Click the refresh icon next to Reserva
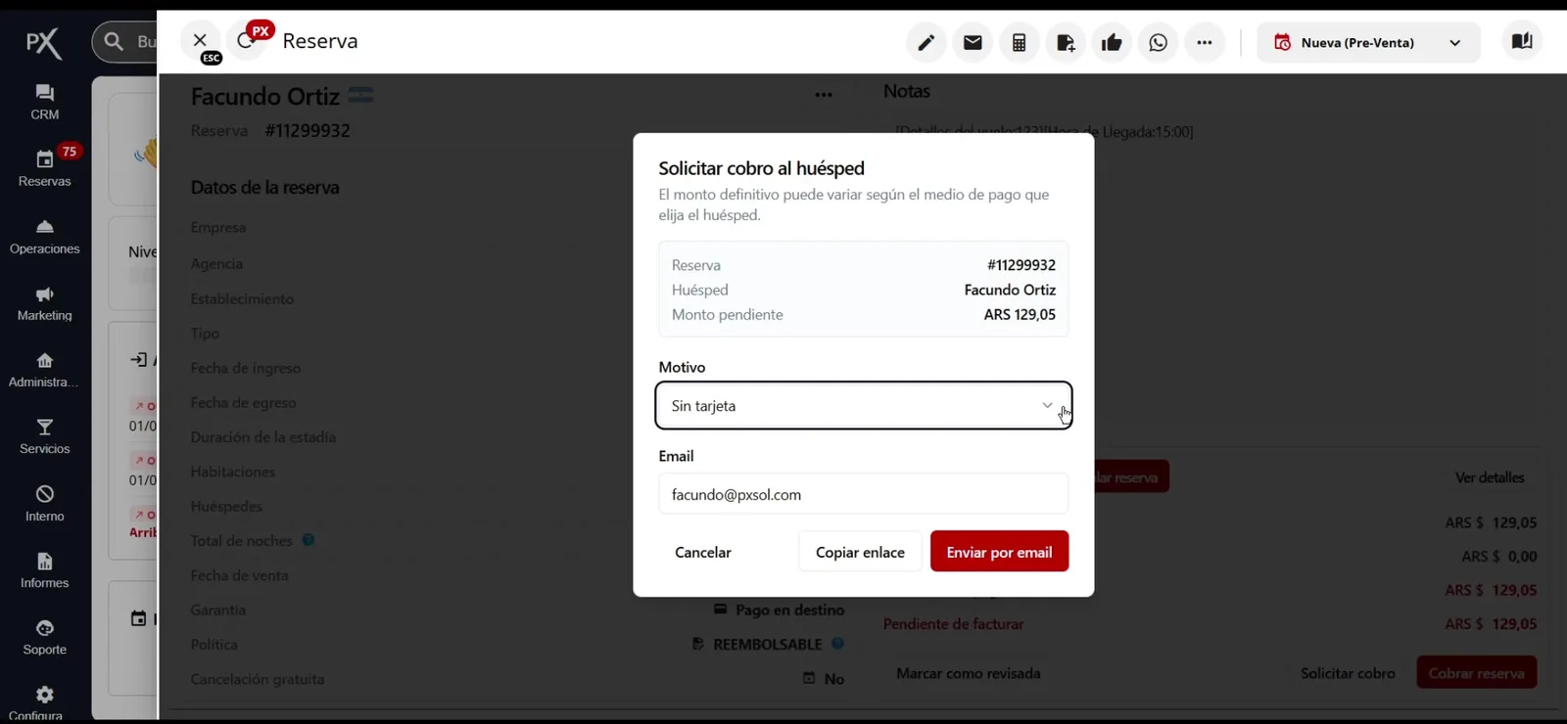 point(246,41)
